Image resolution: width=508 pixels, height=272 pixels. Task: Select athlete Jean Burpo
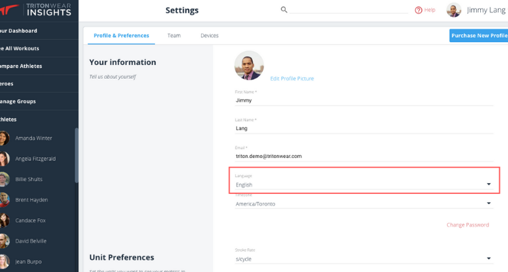(x=28, y=262)
